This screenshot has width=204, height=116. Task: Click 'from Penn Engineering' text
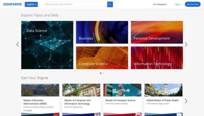[73, 107]
